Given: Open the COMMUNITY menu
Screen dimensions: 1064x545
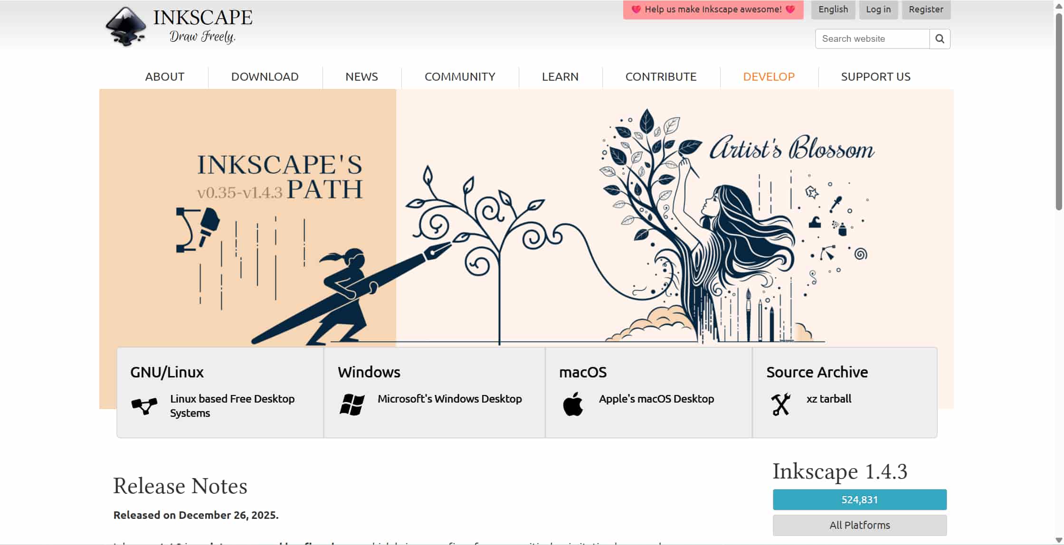Looking at the screenshot, I should [459, 76].
